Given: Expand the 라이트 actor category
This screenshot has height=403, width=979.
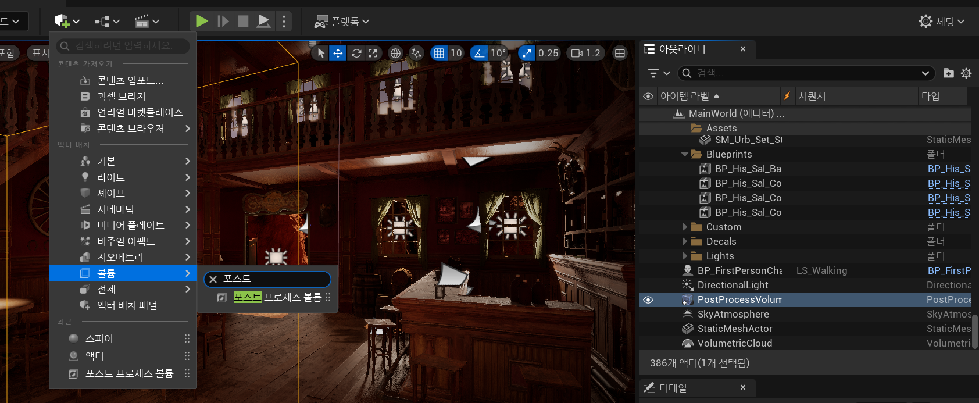Looking at the screenshot, I should [123, 177].
